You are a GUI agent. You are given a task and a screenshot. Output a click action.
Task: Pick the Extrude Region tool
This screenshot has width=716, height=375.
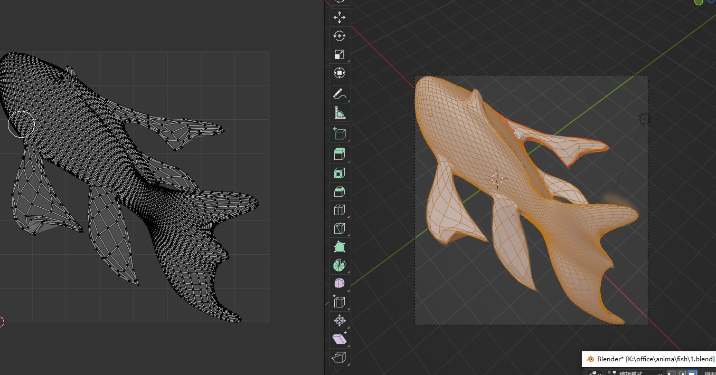[340, 155]
